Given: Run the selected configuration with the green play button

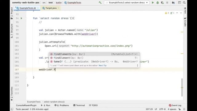Looking at the screenshot, I should pos(153,2).
